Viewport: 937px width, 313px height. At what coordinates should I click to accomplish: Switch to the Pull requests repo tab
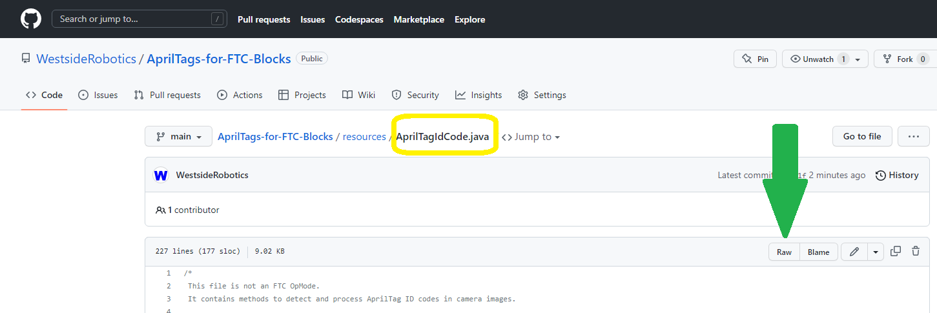click(167, 95)
